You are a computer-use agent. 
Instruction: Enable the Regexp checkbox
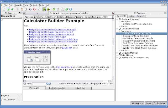tap(90, 84)
